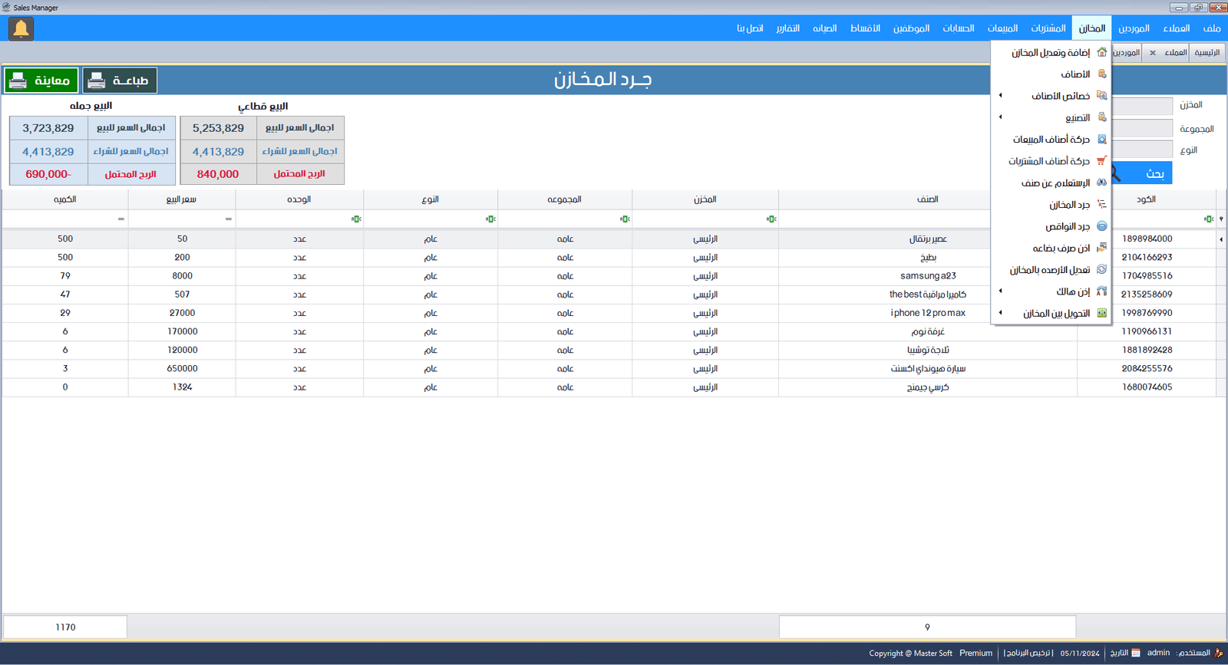Click the الكميه column header
Viewport: 1228px width, 665px height.
click(x=65, y=199)
